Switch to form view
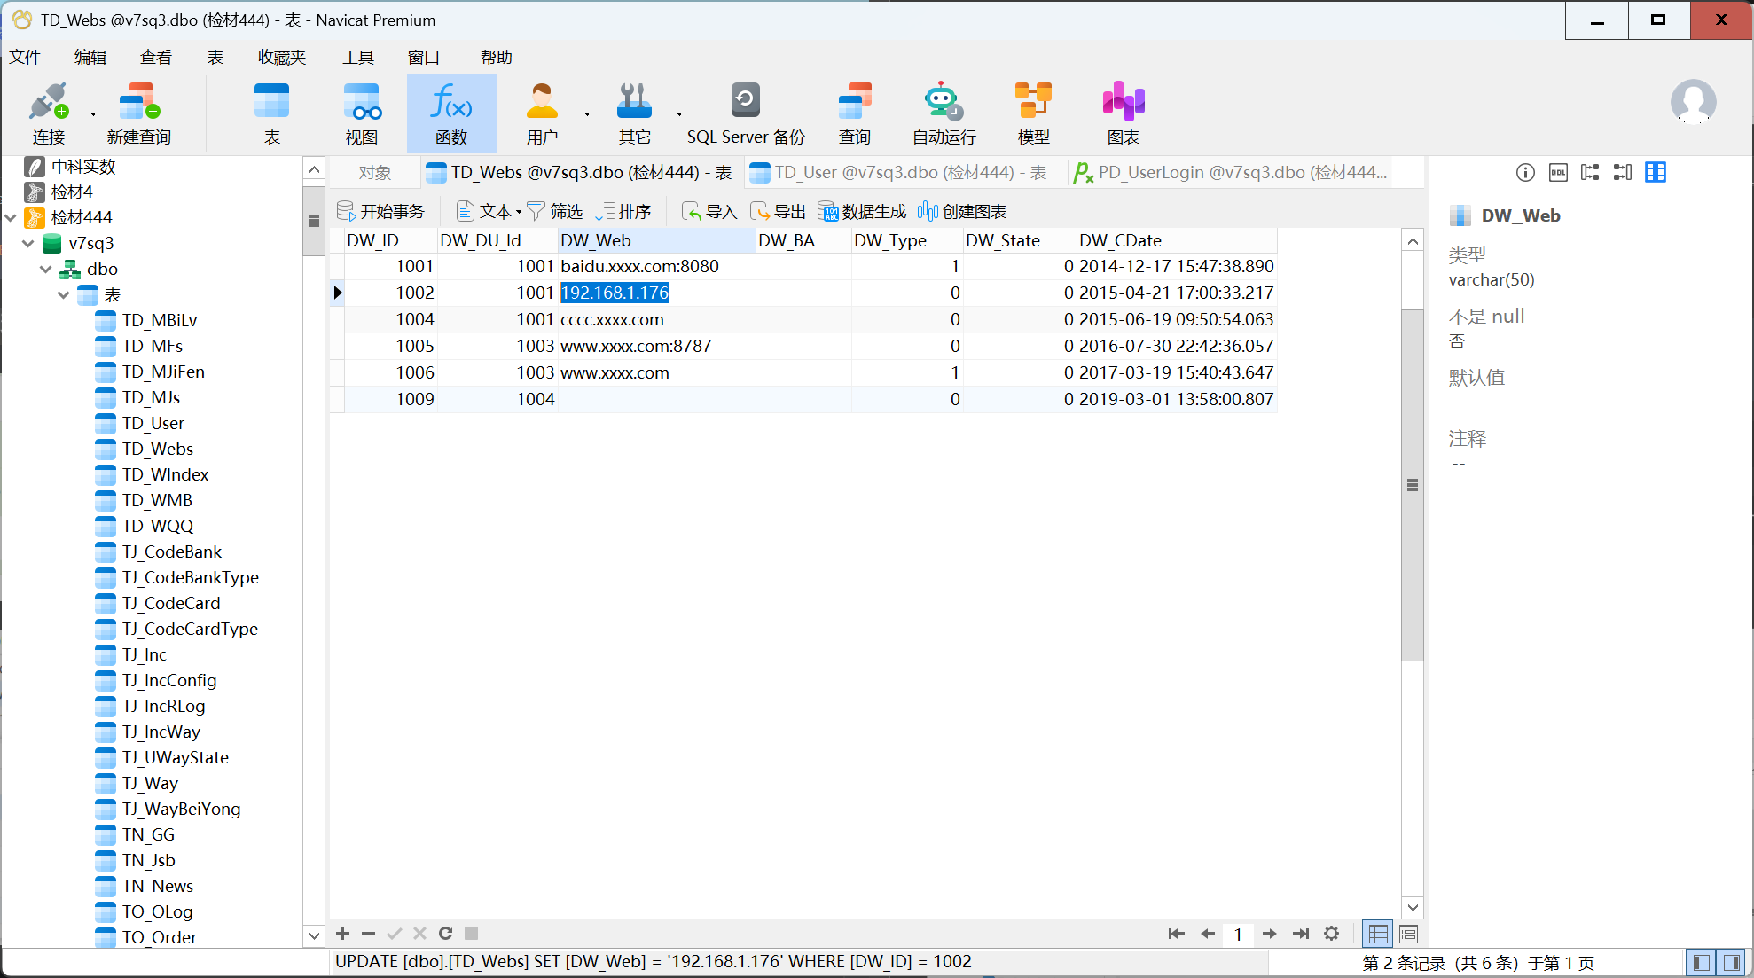1754x978 pixels. [1408, 934]
